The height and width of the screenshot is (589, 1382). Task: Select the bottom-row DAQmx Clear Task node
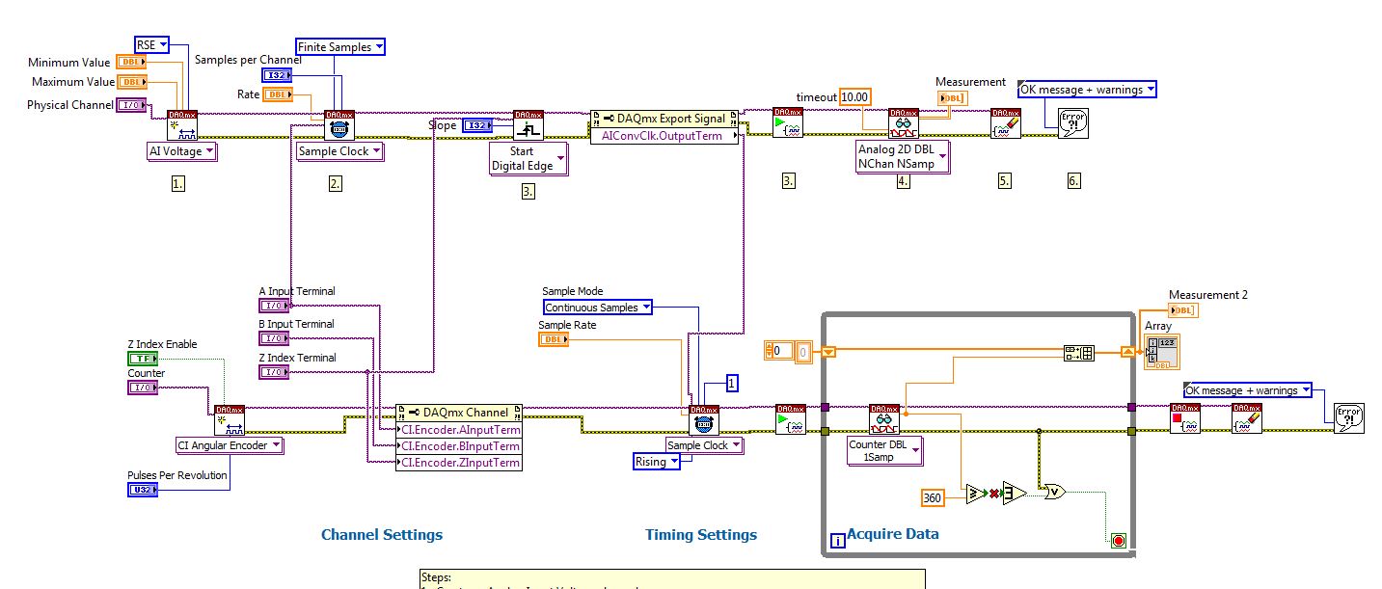1246,418
